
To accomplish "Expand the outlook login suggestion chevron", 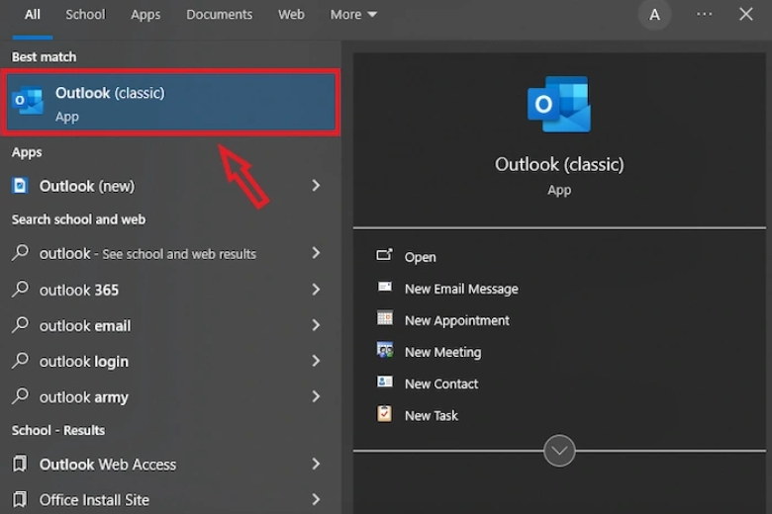I will point(316,361).
